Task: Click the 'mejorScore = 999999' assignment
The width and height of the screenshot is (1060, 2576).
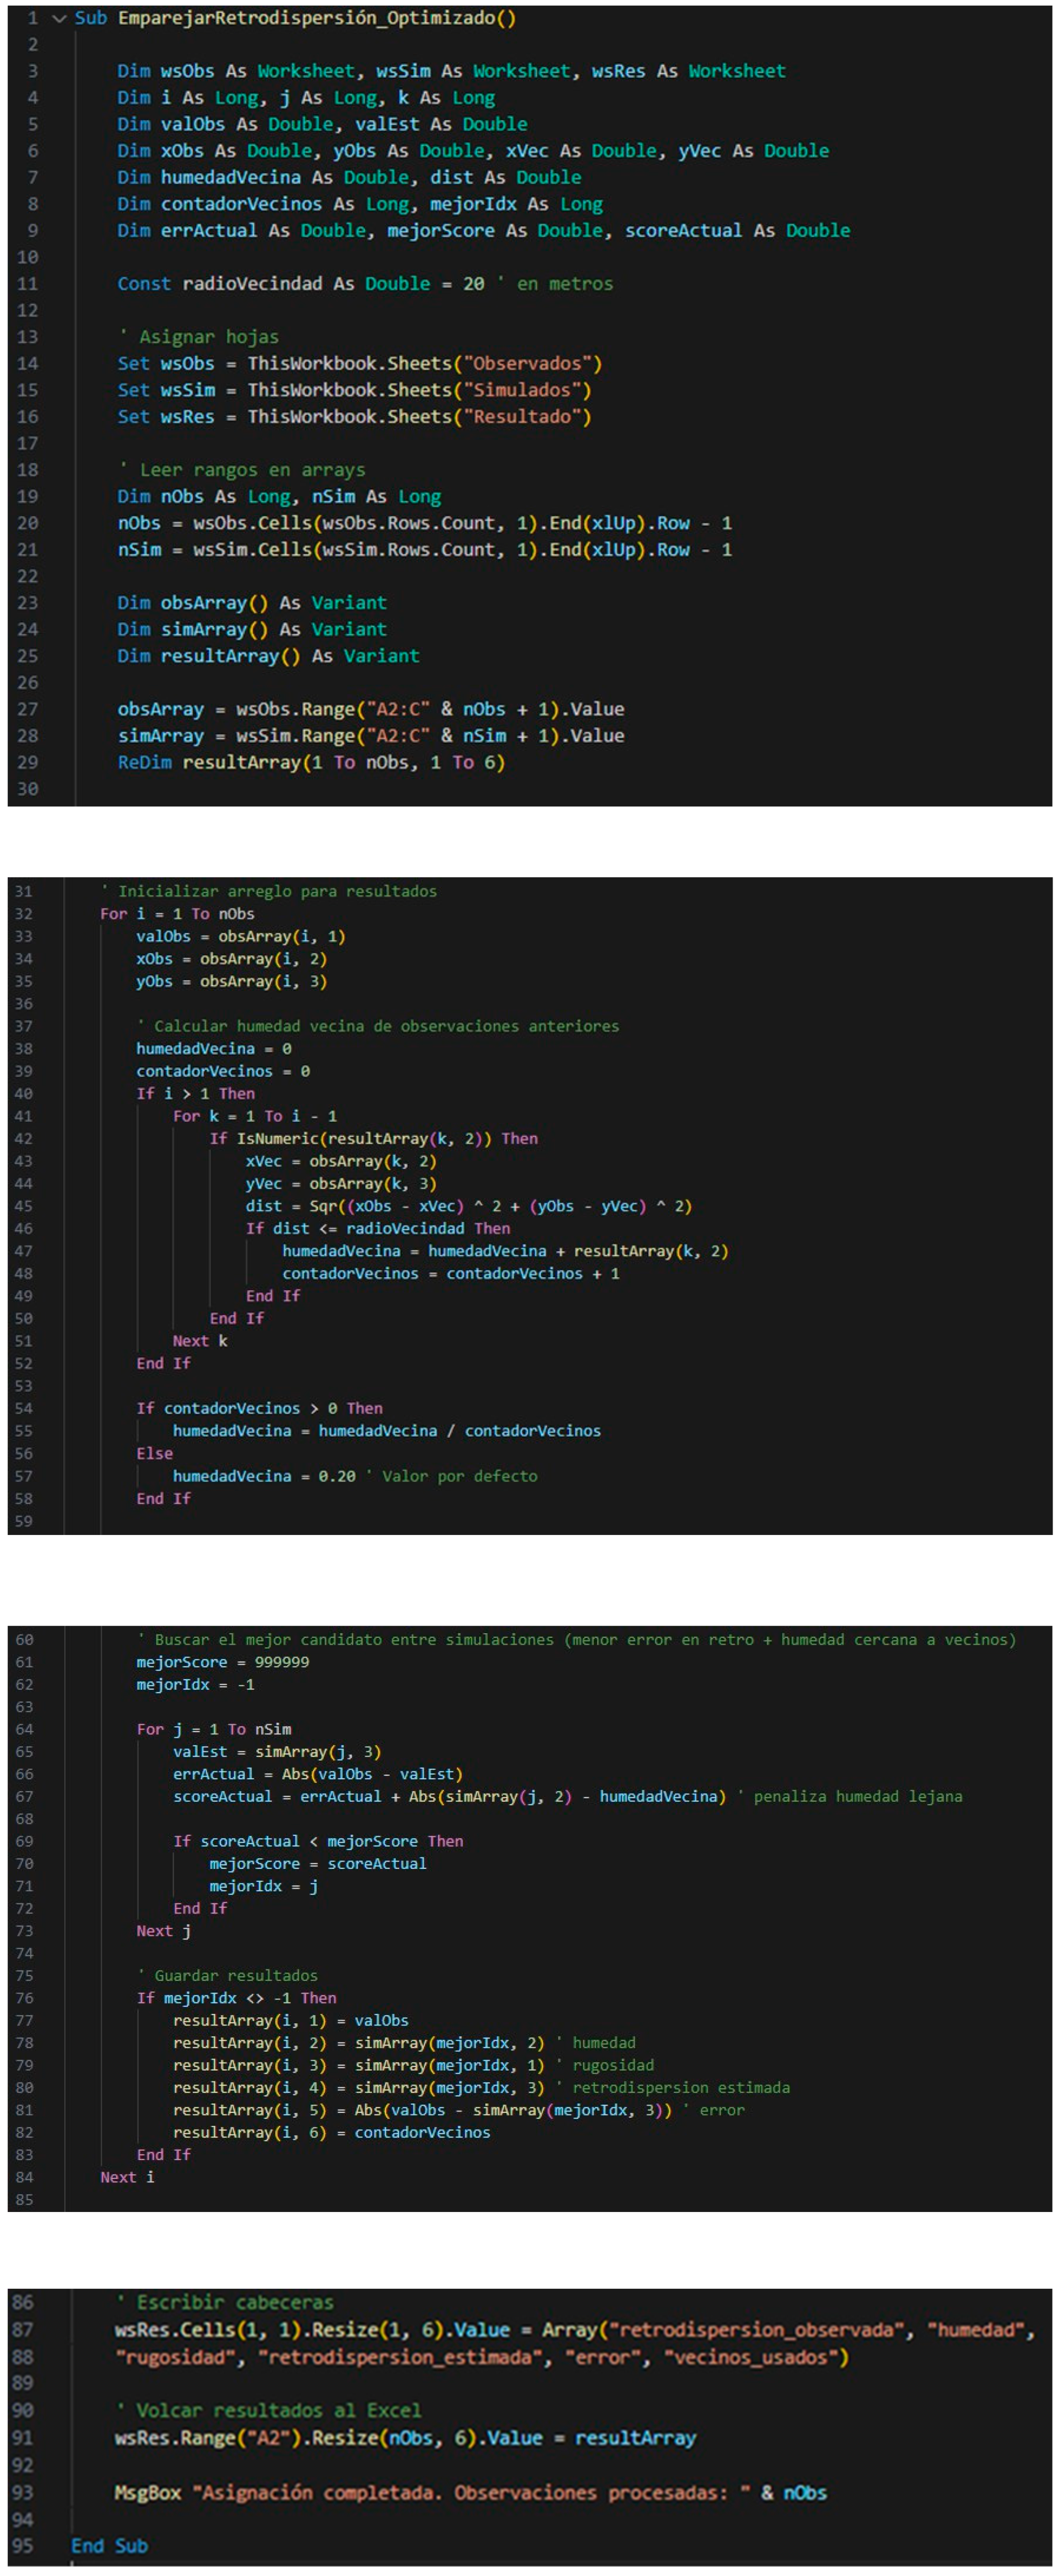Action: [x=223, y=1662]
